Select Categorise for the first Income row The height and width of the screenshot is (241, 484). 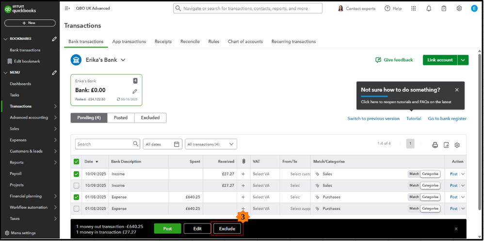430,174
